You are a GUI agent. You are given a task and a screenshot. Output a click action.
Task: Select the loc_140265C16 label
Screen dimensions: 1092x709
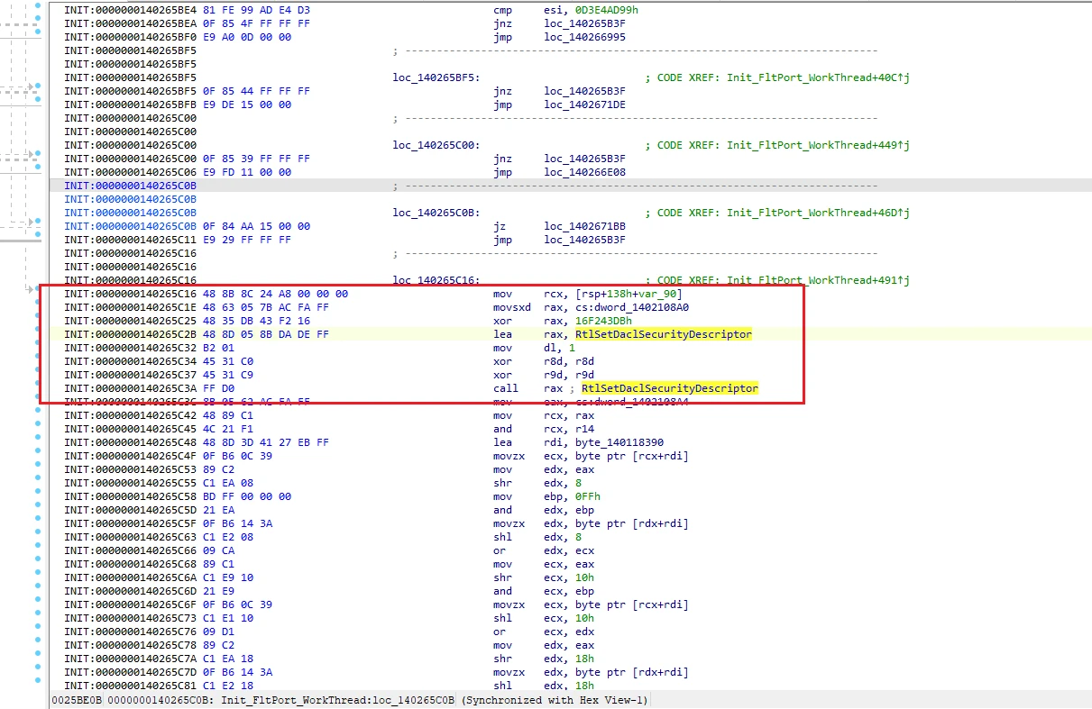click(436, 280)
